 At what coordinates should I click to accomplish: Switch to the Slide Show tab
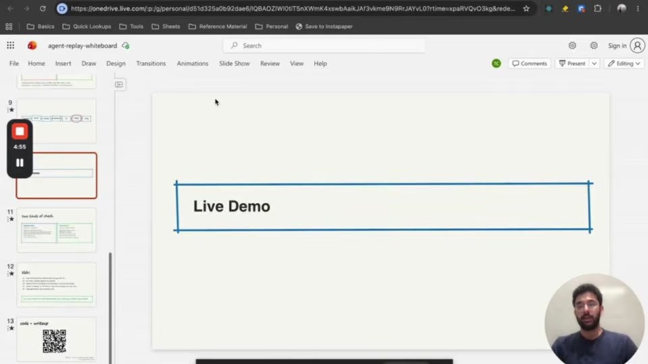tap(234, 63)
